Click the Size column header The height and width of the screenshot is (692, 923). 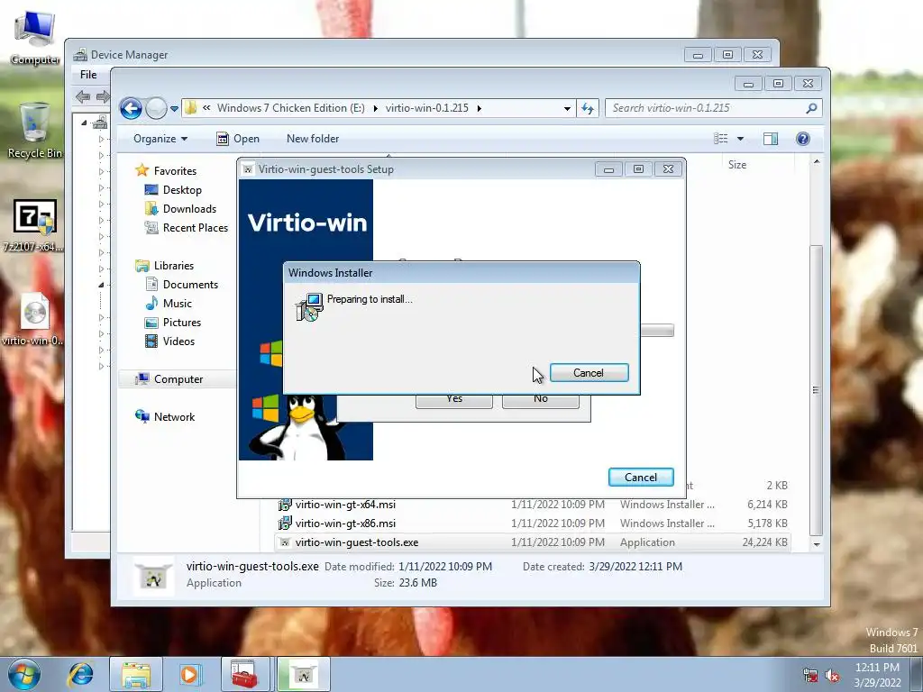(737, 165)
